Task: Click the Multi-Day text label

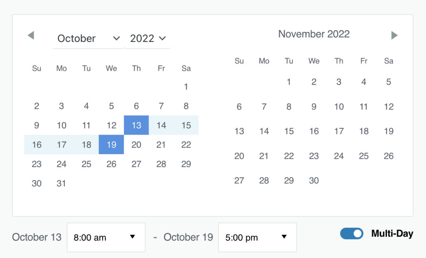Action: pyautogui.click(x=391, y=233)
